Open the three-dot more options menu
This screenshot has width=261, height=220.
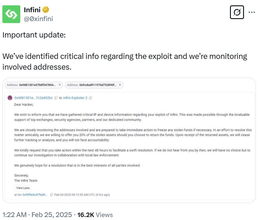(252, 13)
